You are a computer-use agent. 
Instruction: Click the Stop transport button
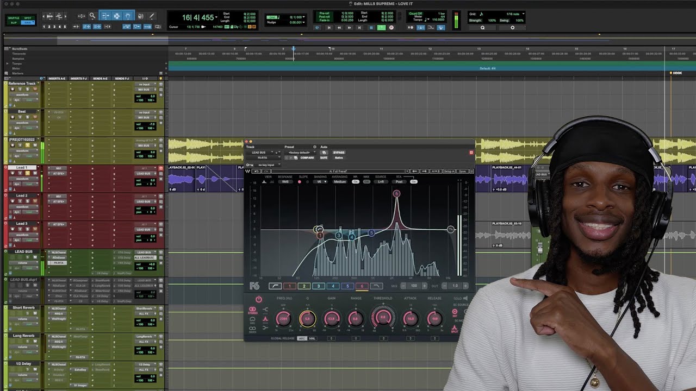click(371, 28)
